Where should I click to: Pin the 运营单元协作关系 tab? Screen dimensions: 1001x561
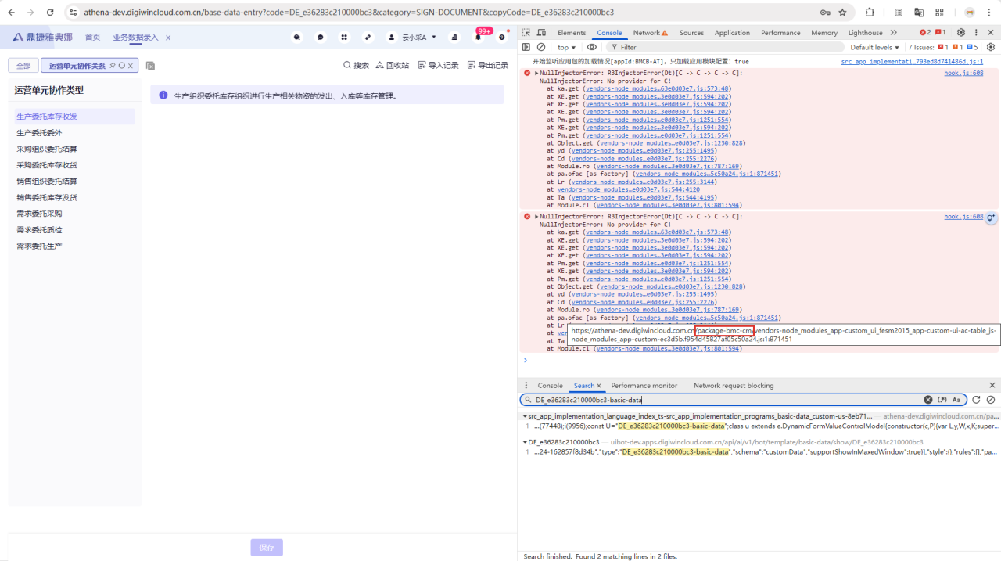pos(113,66)
